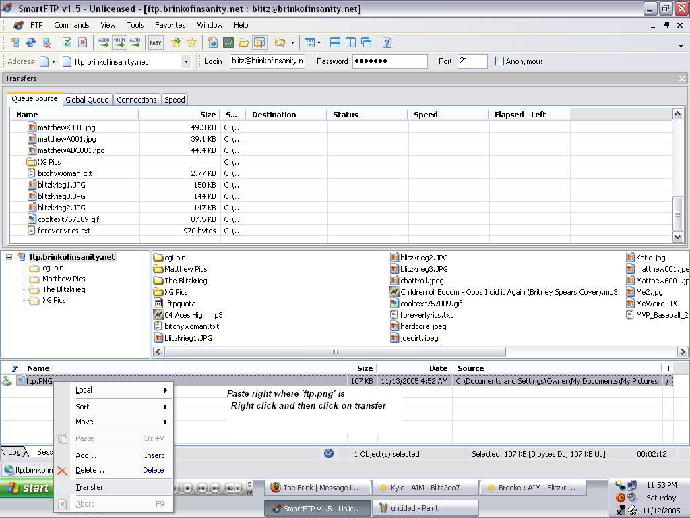Viewport: 690px width, 518px height.
Task: Toggle the PASV passive mode button
Action: coord(156,42)
